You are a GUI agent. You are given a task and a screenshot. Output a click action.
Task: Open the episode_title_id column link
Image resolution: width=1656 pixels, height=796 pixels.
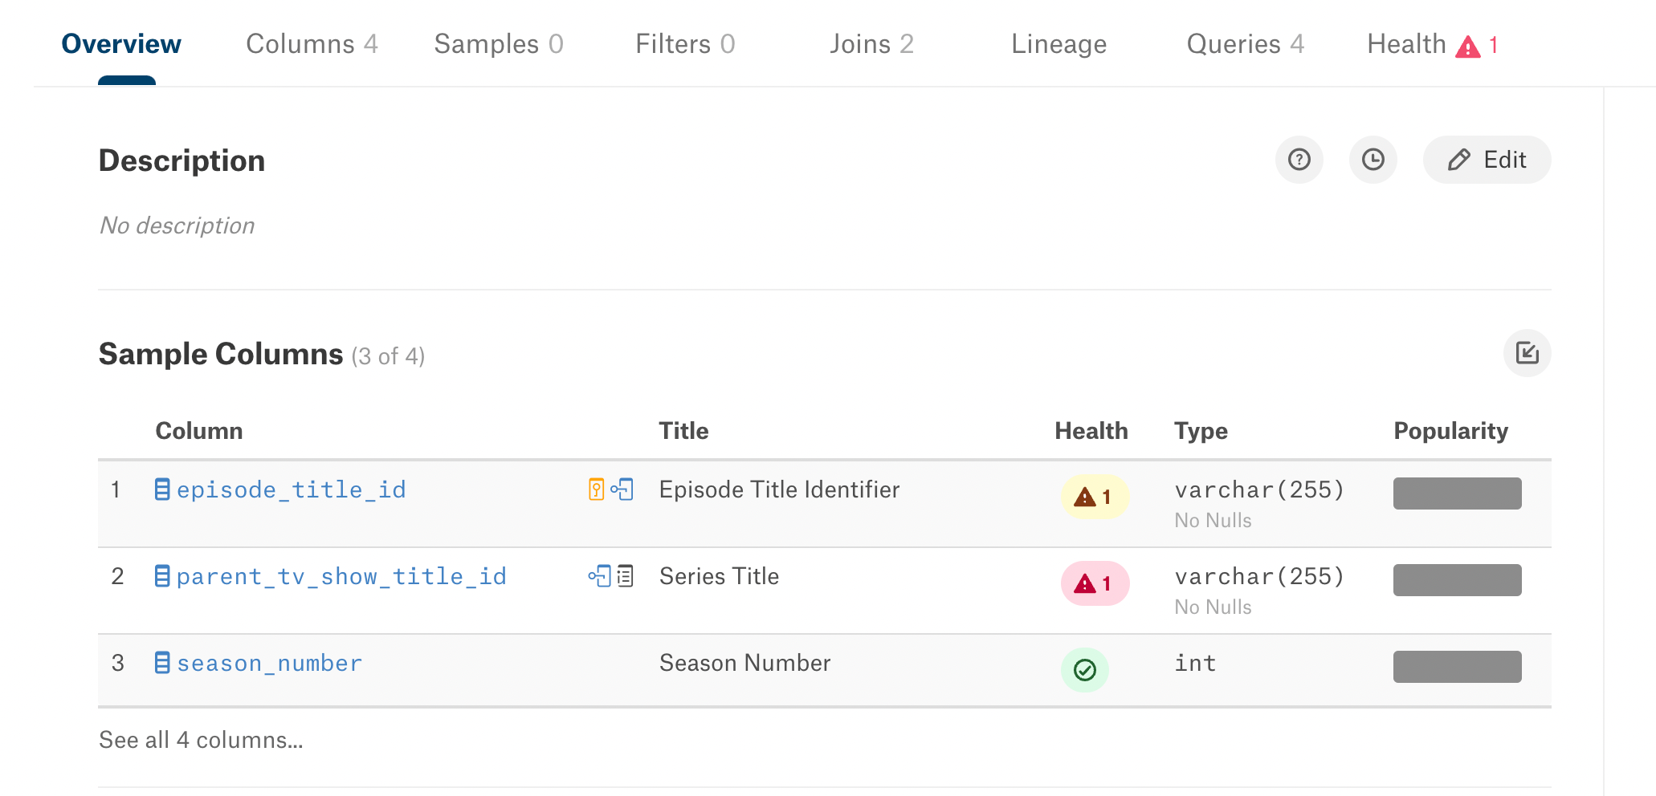coord(291,489)
